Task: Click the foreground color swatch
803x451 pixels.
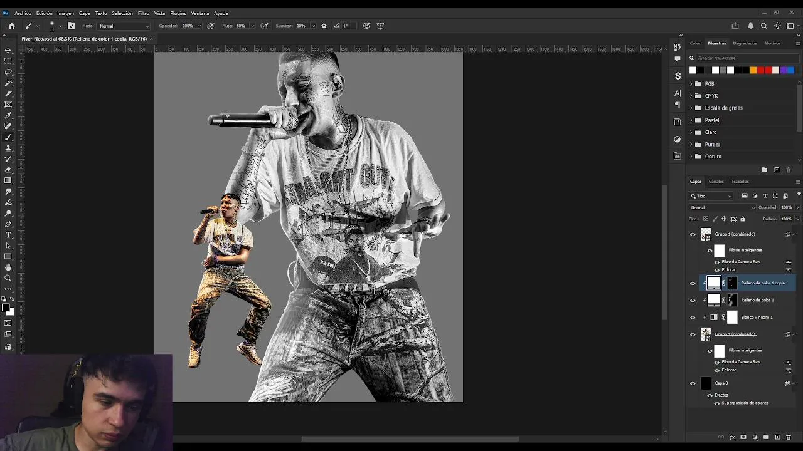Action: pyautogui.click(x=6, y=308)
